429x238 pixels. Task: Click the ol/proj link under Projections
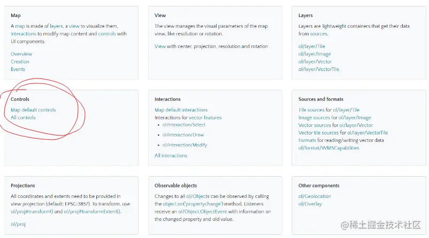pyautogui.click(x=18, y=224)
